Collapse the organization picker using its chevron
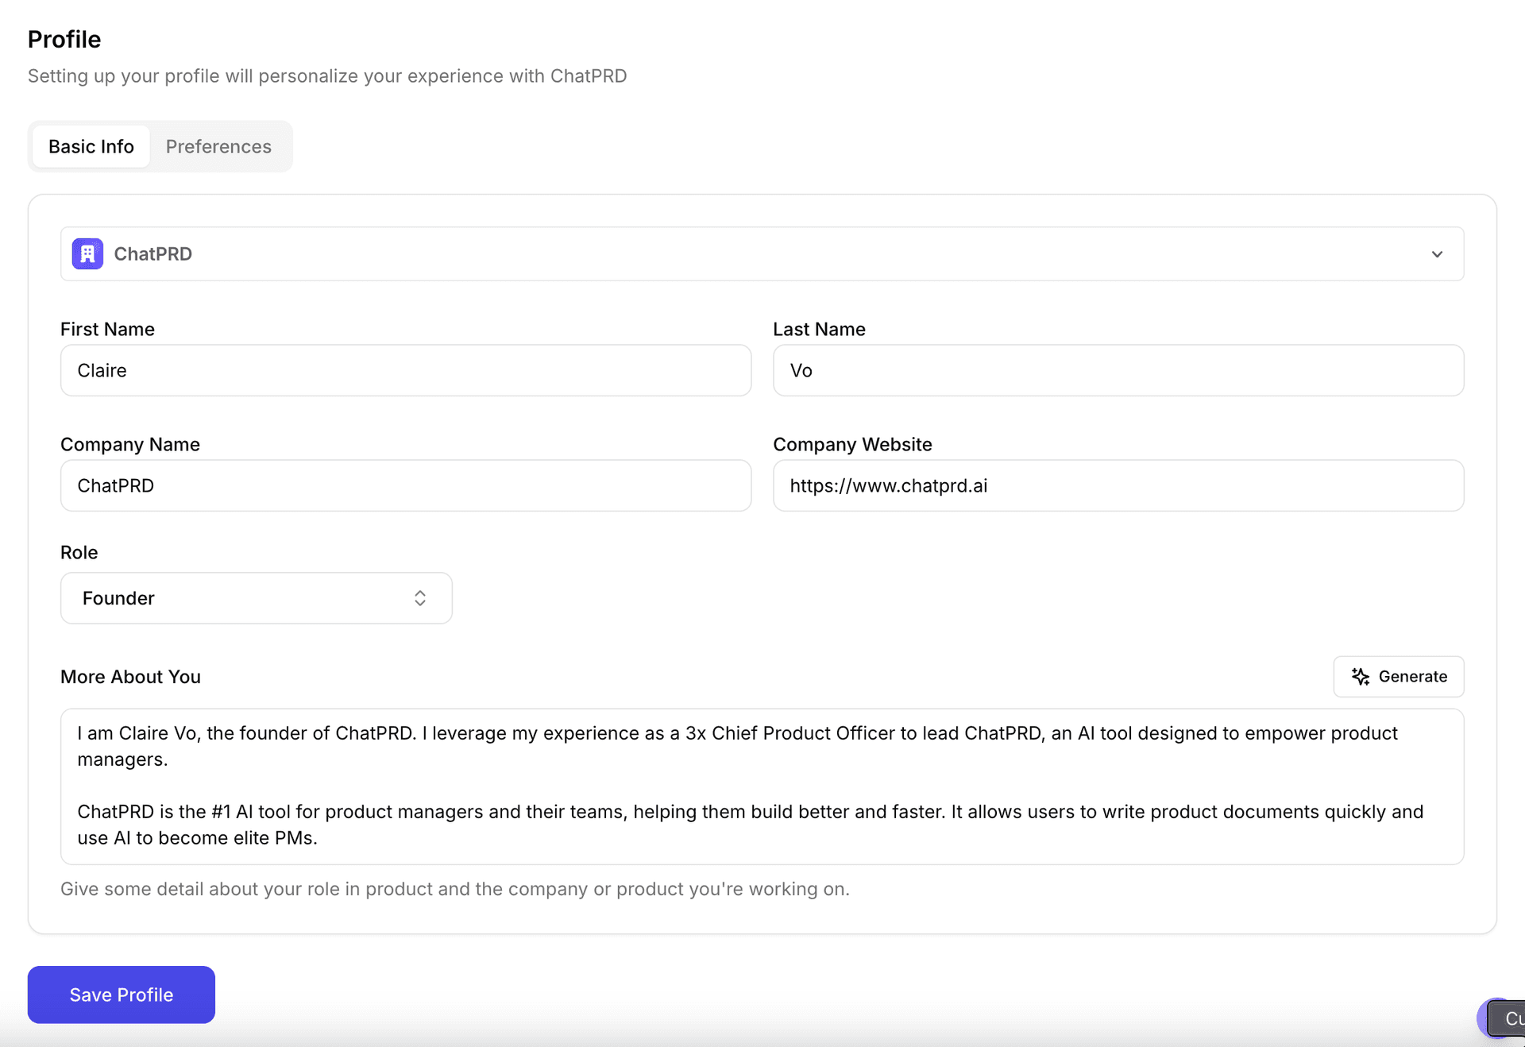Viewport: 1525px width, 1047px height. [1436, 254]
